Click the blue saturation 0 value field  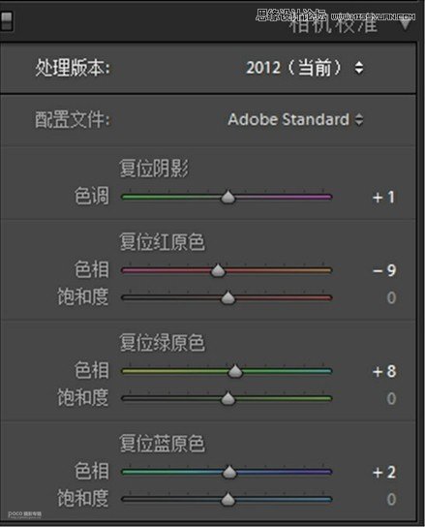click(391, 500)
